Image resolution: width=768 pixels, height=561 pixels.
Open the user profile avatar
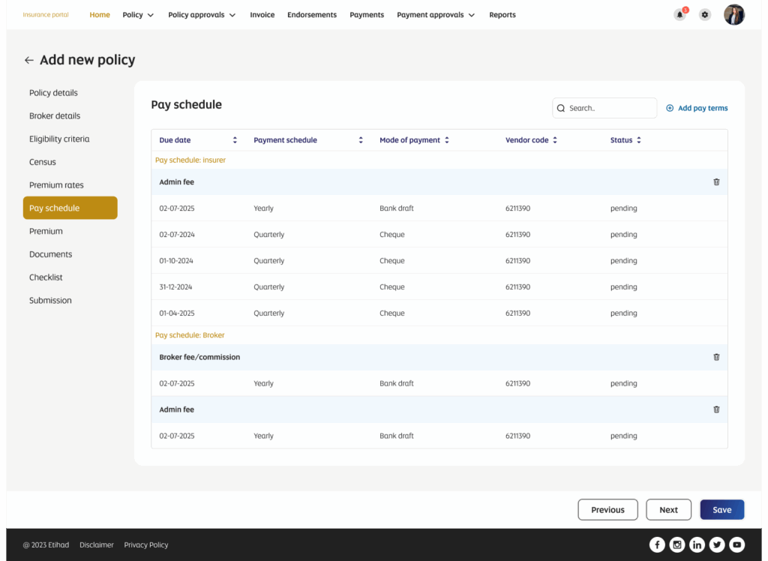pos(733,15)
